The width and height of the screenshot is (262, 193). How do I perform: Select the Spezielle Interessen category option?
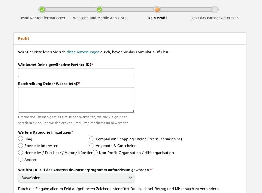pos(21,145)
